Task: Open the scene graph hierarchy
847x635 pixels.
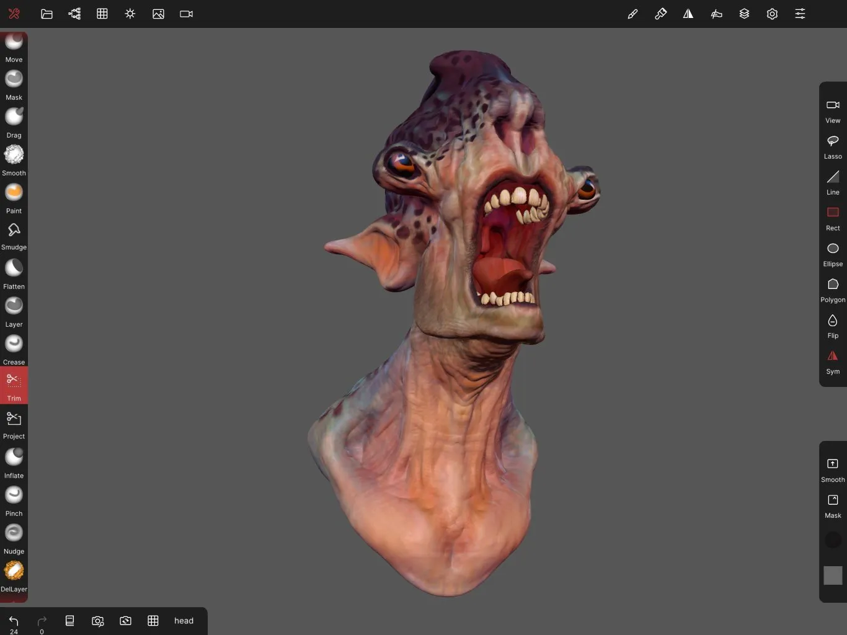Action: point(74,14)
